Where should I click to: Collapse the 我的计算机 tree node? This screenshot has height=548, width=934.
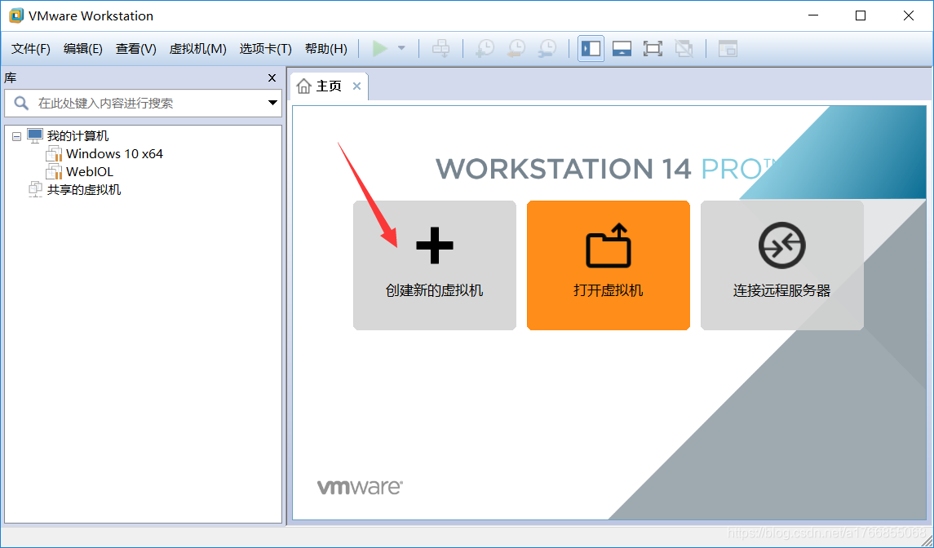pos(16,136)
